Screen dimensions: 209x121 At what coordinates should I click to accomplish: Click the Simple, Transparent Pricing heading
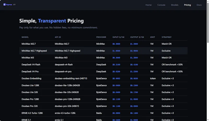click(x=51, y=21)
